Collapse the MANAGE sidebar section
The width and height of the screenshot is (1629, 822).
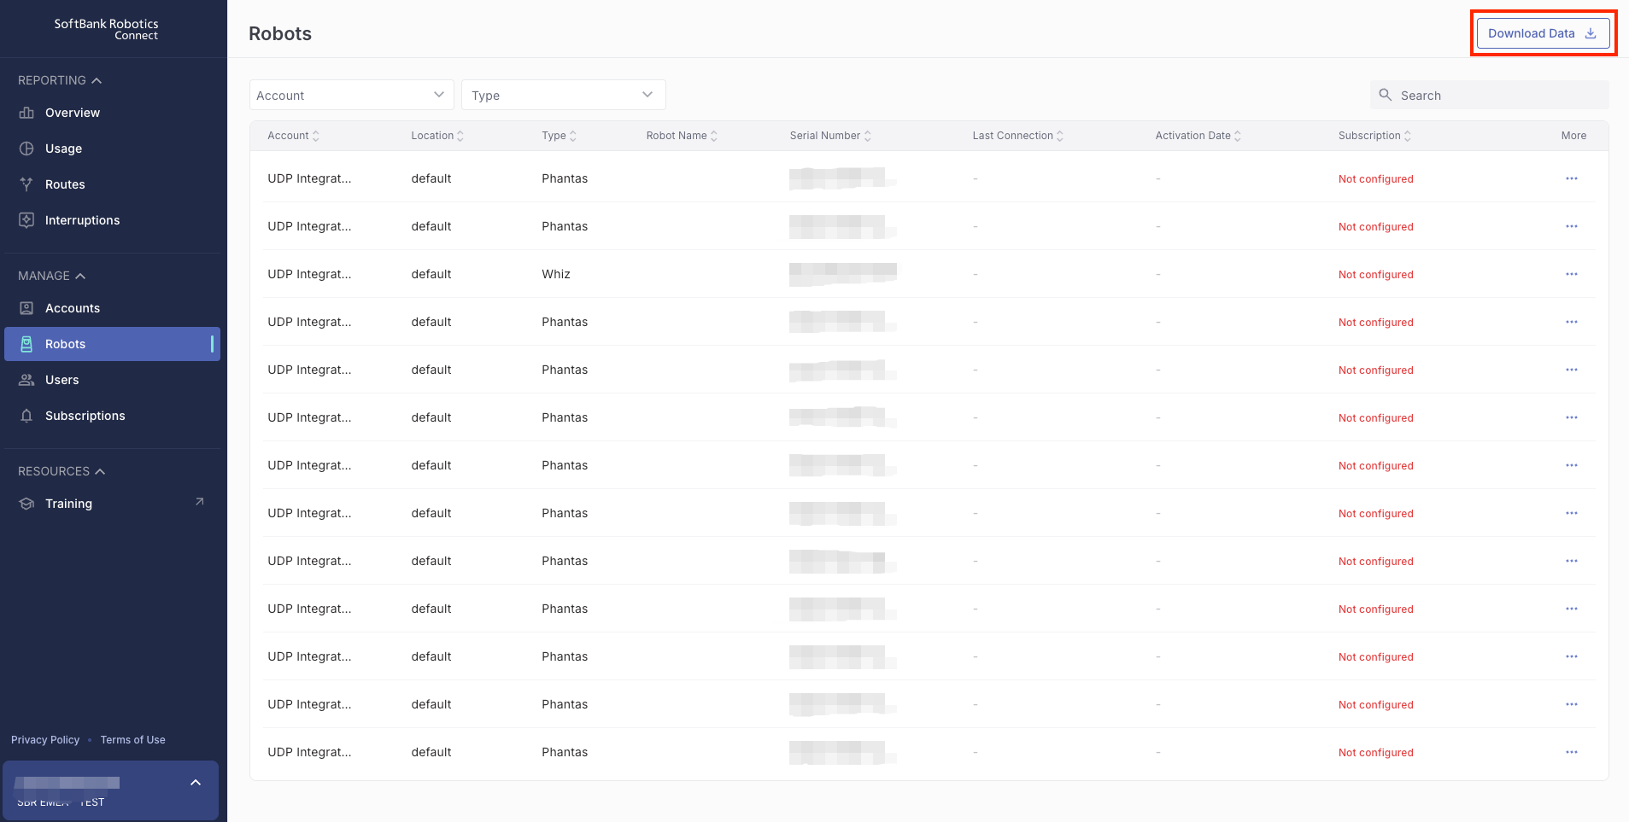(x=52, y=276)
